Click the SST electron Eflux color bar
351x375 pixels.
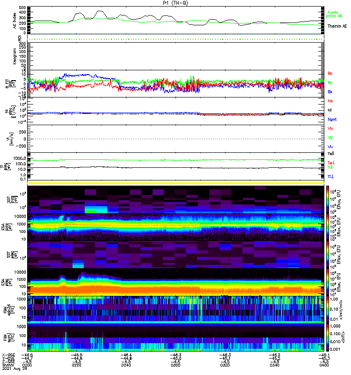(328, 254)
